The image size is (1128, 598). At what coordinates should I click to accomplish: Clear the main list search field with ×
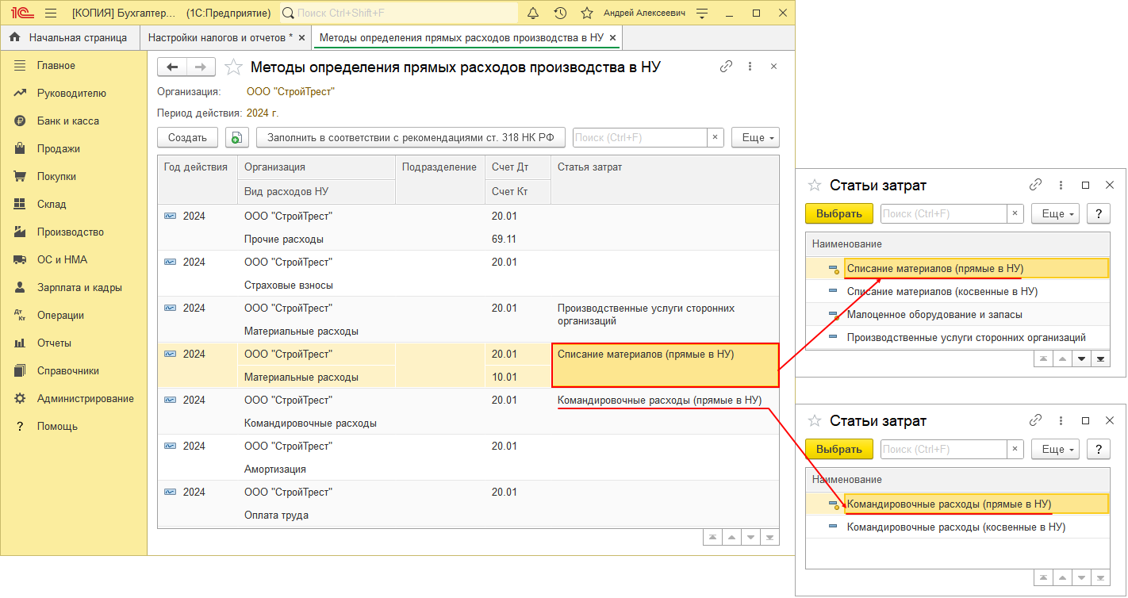click(x=715, y=137)
